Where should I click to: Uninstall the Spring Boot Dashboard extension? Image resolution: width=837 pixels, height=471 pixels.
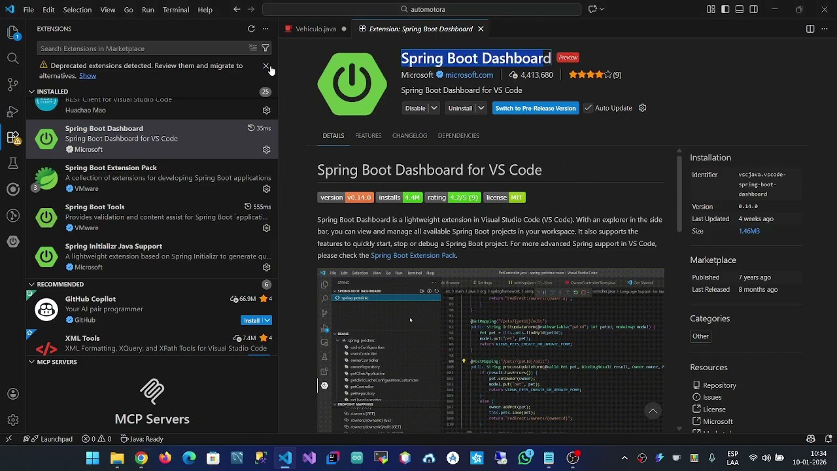(460, 109)
